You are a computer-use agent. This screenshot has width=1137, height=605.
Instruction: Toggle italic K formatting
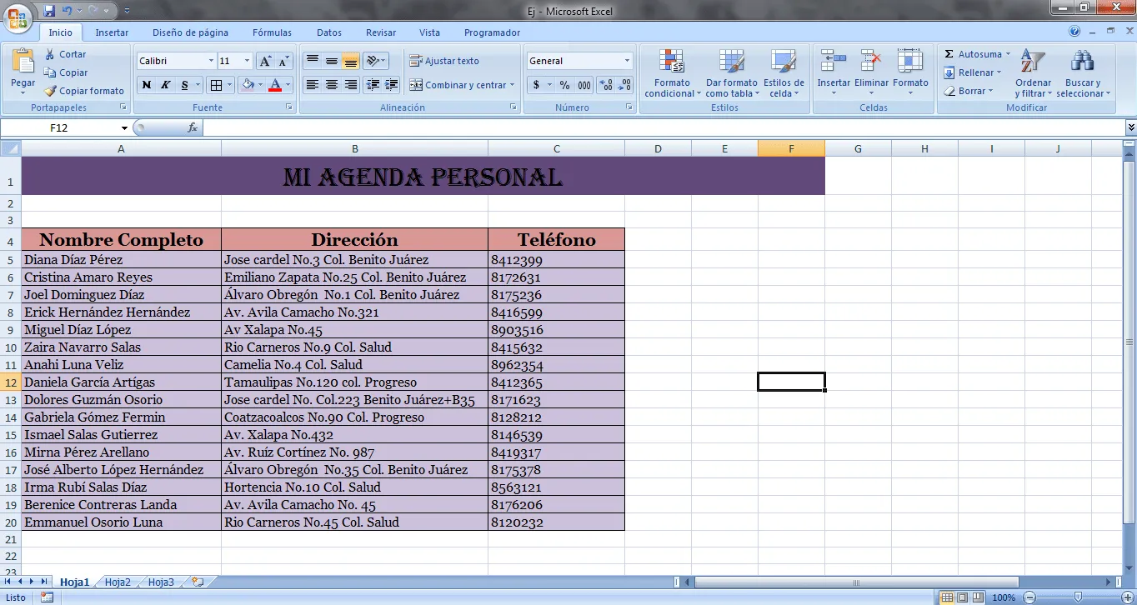166,85
